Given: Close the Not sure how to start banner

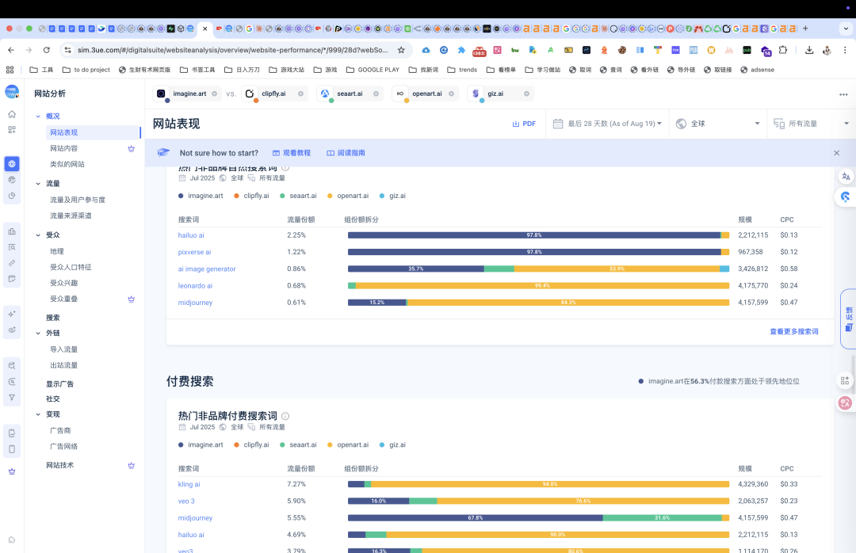Looking at the screenshot, I should tap(836, 153).
